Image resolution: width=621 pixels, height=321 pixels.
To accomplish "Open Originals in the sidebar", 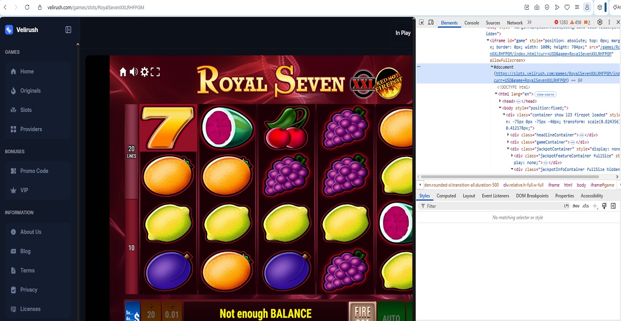I will coord(38,91).
